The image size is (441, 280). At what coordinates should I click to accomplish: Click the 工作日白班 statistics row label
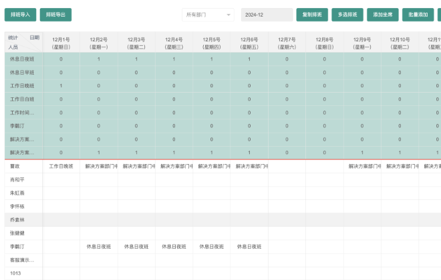21,99
